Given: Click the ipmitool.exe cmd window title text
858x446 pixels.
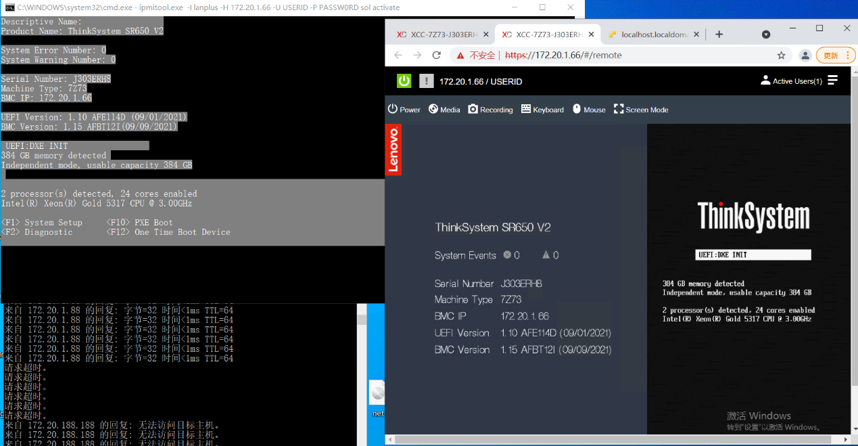Looking at the screenshot, I should click(x=208, y=7).
